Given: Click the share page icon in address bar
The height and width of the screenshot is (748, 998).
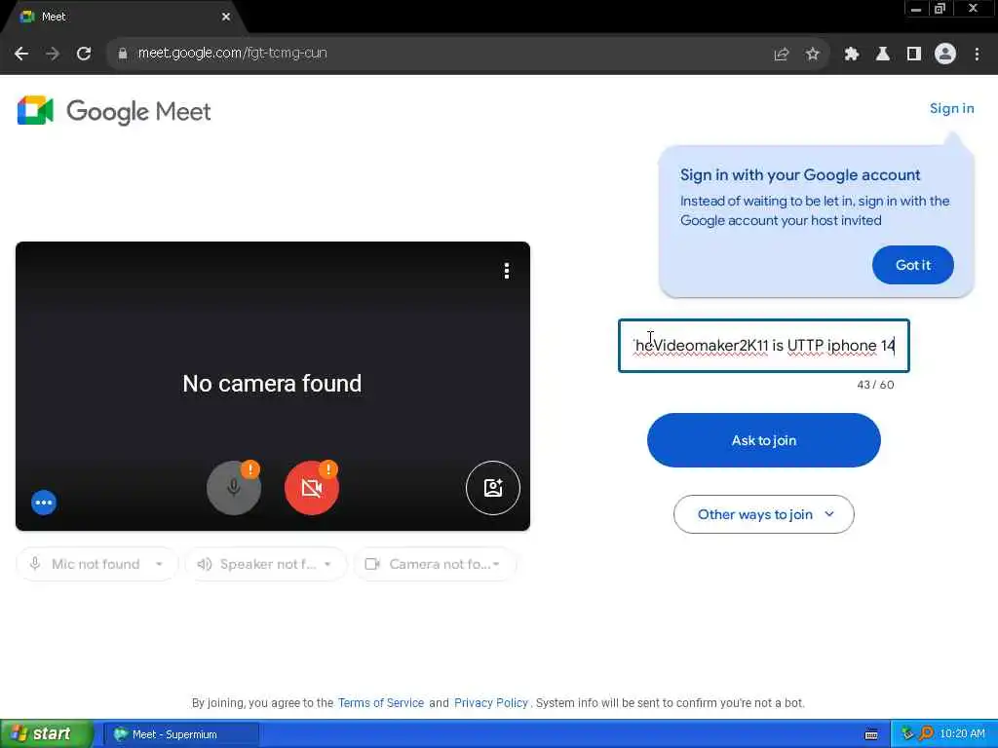Looking at the screenshot, I should click(x=782, y=55).
